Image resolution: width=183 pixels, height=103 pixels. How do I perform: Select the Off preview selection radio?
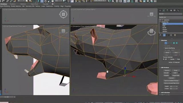[164, 59]
